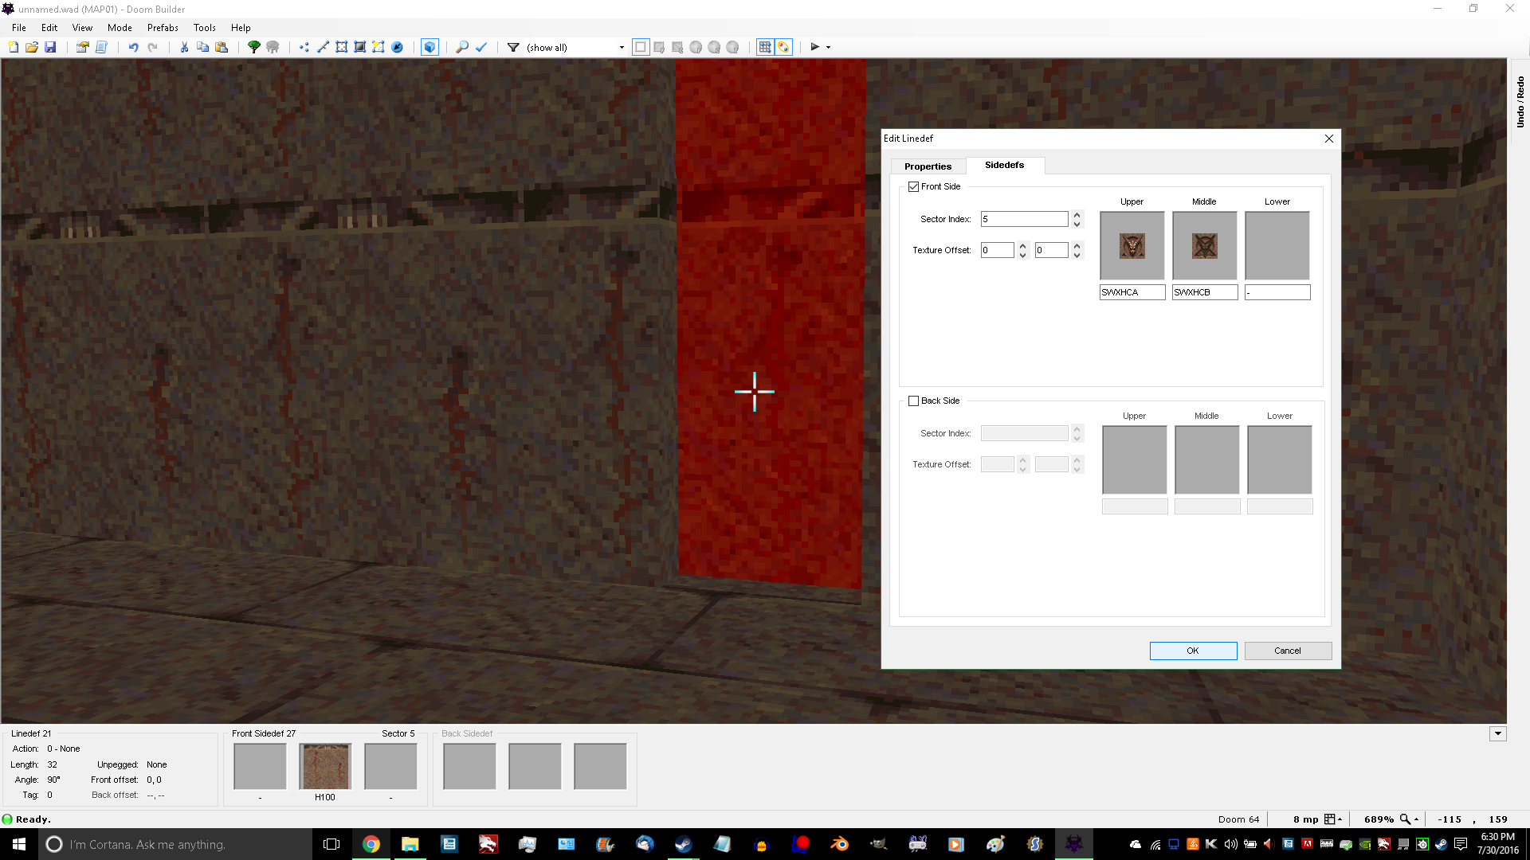Open the Prefabs menu
Screen dimensions: 1530x860
162,27
